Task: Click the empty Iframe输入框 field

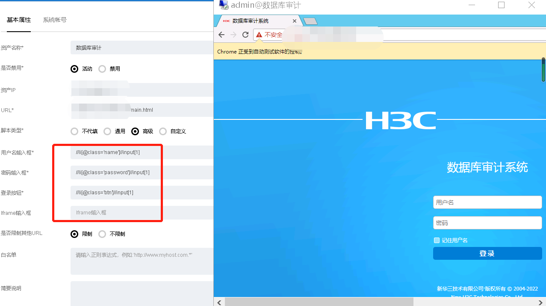Action: [142, 213]
